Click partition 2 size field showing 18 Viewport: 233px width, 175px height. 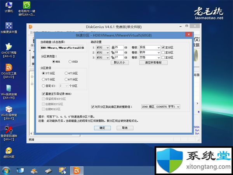pyautogui.click(x=119, y=52)
